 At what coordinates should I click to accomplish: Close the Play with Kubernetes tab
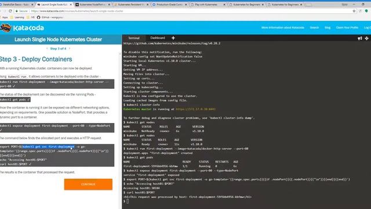[224, 5]
